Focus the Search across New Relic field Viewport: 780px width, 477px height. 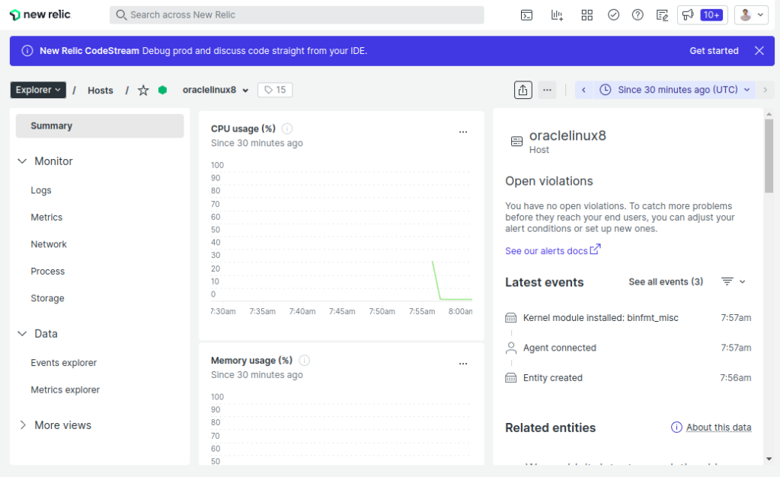coord(296,15)
